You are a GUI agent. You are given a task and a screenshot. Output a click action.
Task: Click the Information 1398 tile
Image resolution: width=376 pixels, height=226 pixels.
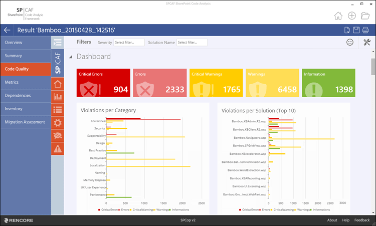(328, 83)
